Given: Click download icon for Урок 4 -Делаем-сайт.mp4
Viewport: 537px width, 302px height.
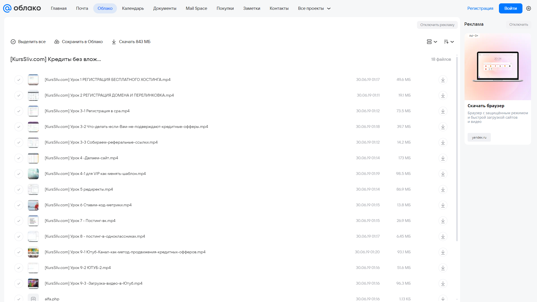Looking at the screenshot, I should click(x=443, y=158).
